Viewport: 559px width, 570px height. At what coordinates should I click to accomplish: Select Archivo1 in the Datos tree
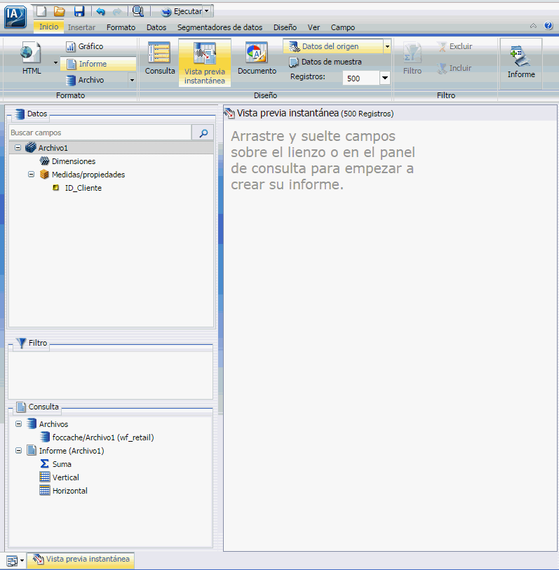click(53, 148)
